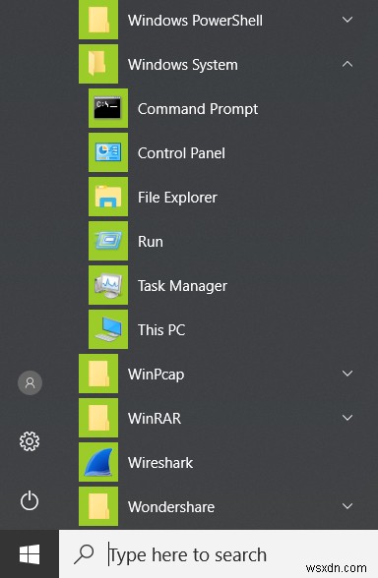Select the Command Prompt label
Screen dimensions: 378x578
198,109
